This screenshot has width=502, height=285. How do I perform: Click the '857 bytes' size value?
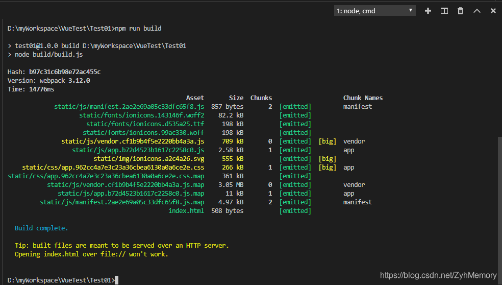click(228, 106)
